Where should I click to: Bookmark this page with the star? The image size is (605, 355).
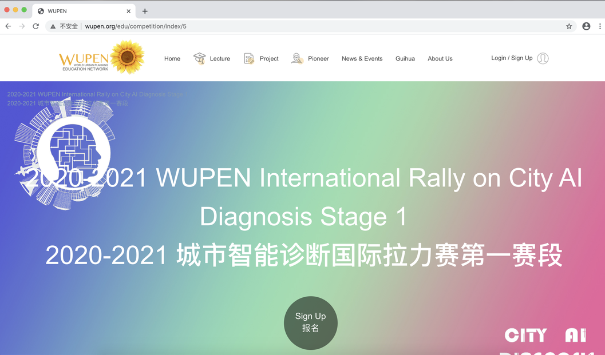coord(569,26)
